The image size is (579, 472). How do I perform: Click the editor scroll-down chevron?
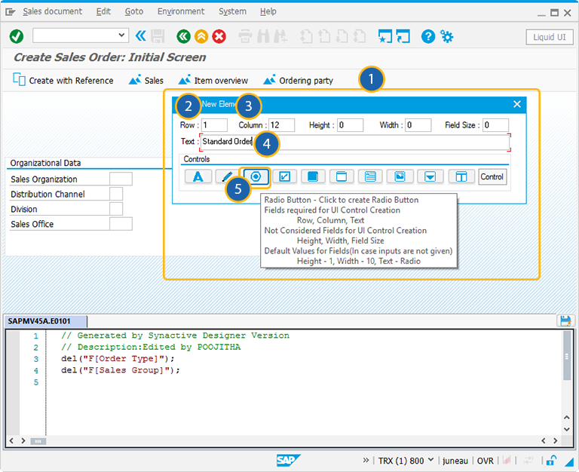coord(567,429)
